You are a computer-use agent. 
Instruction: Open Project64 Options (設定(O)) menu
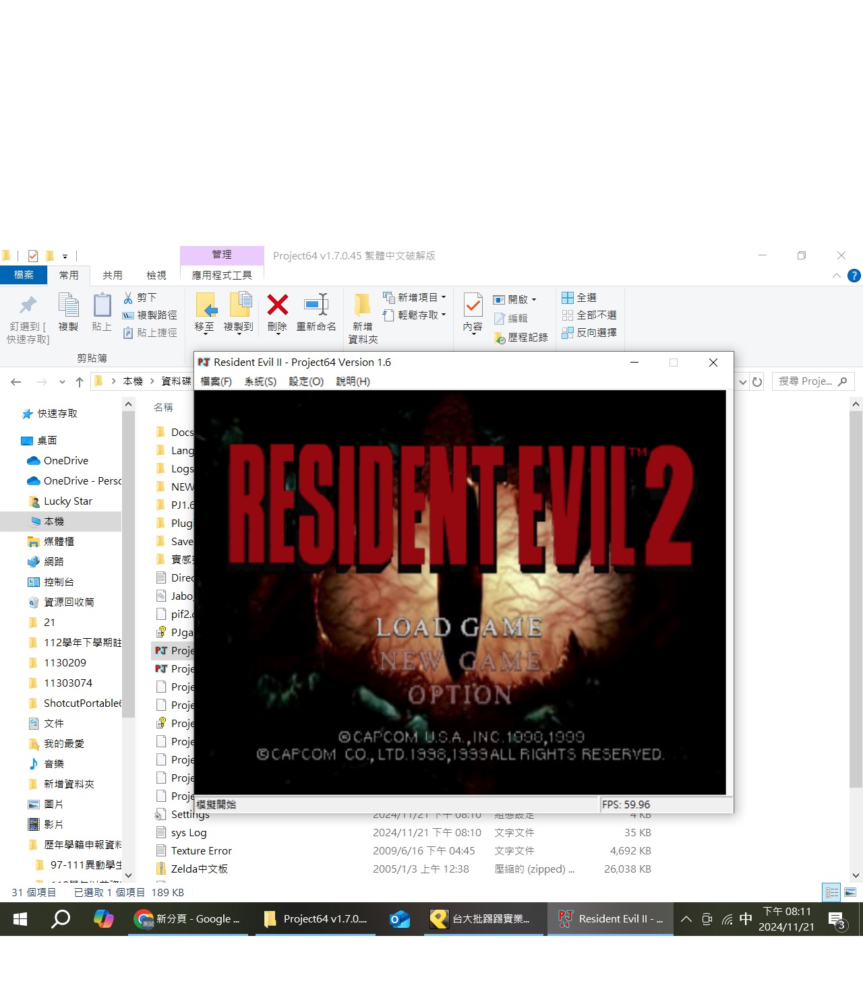306,381
